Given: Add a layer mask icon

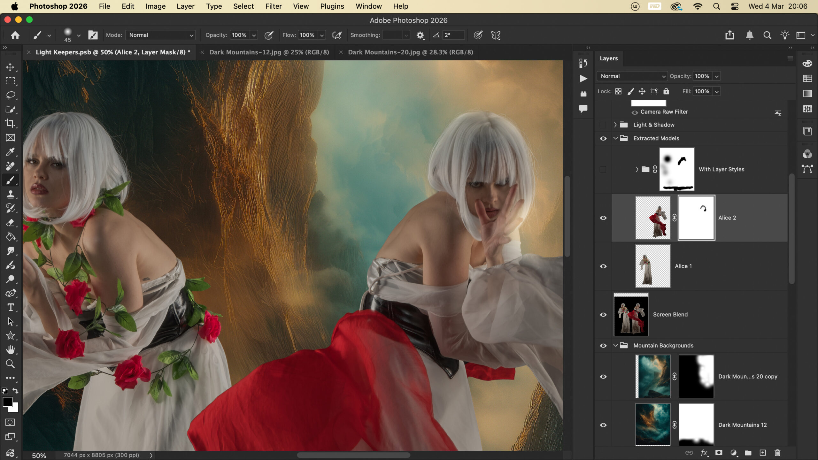Looking at the screenshot, I should [719, 453].
